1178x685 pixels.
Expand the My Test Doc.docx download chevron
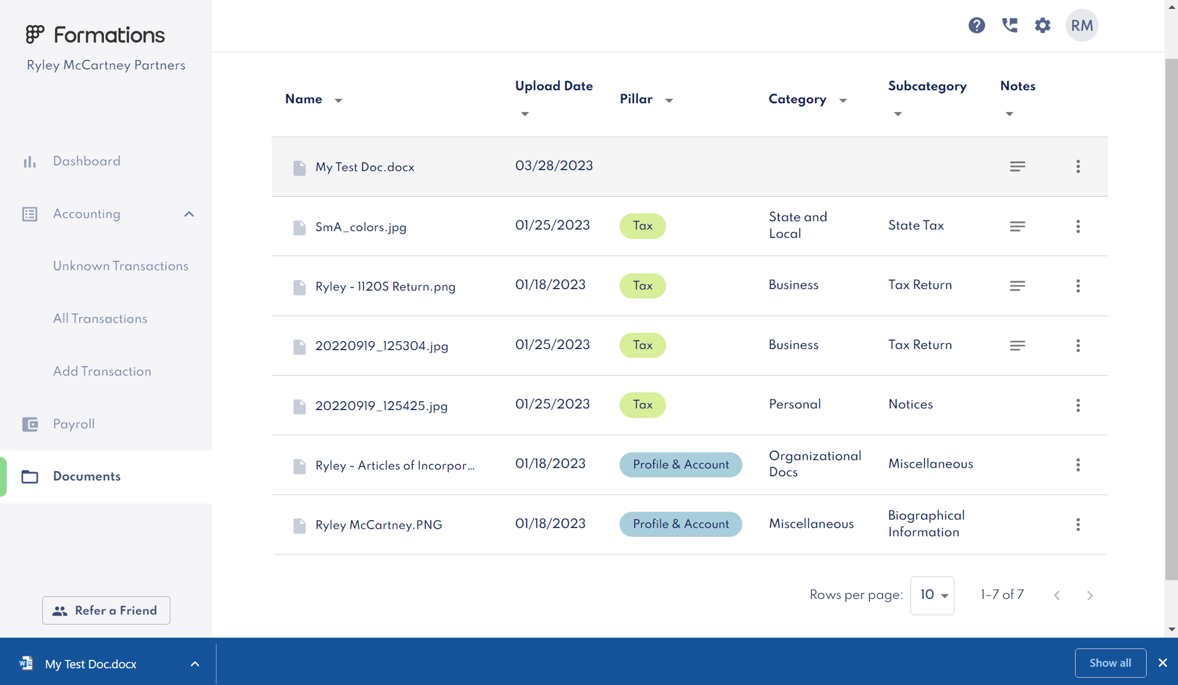pos(195,664)
